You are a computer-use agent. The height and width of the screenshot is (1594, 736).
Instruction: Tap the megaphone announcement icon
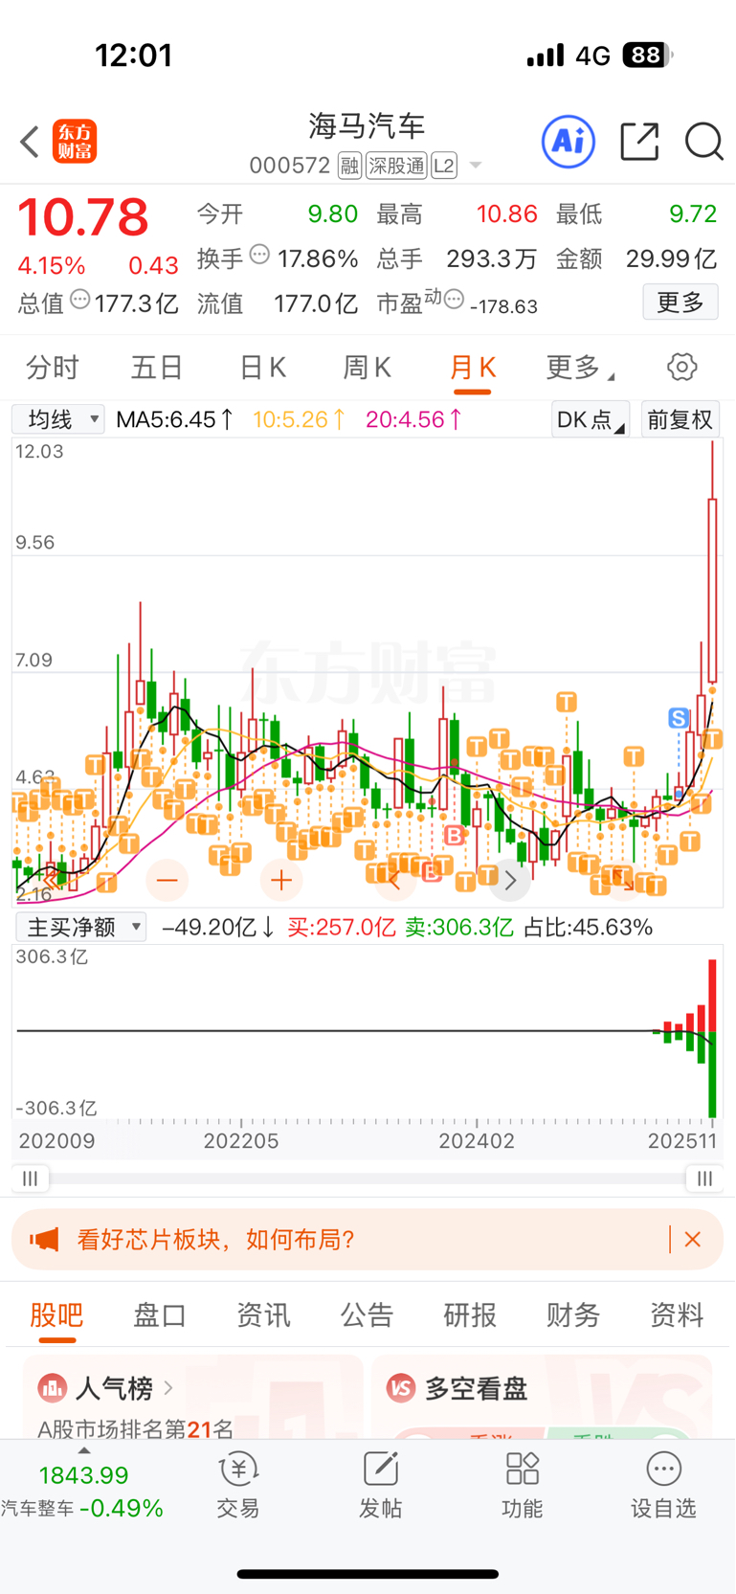pyautogui.click(x=44, y=1240)
